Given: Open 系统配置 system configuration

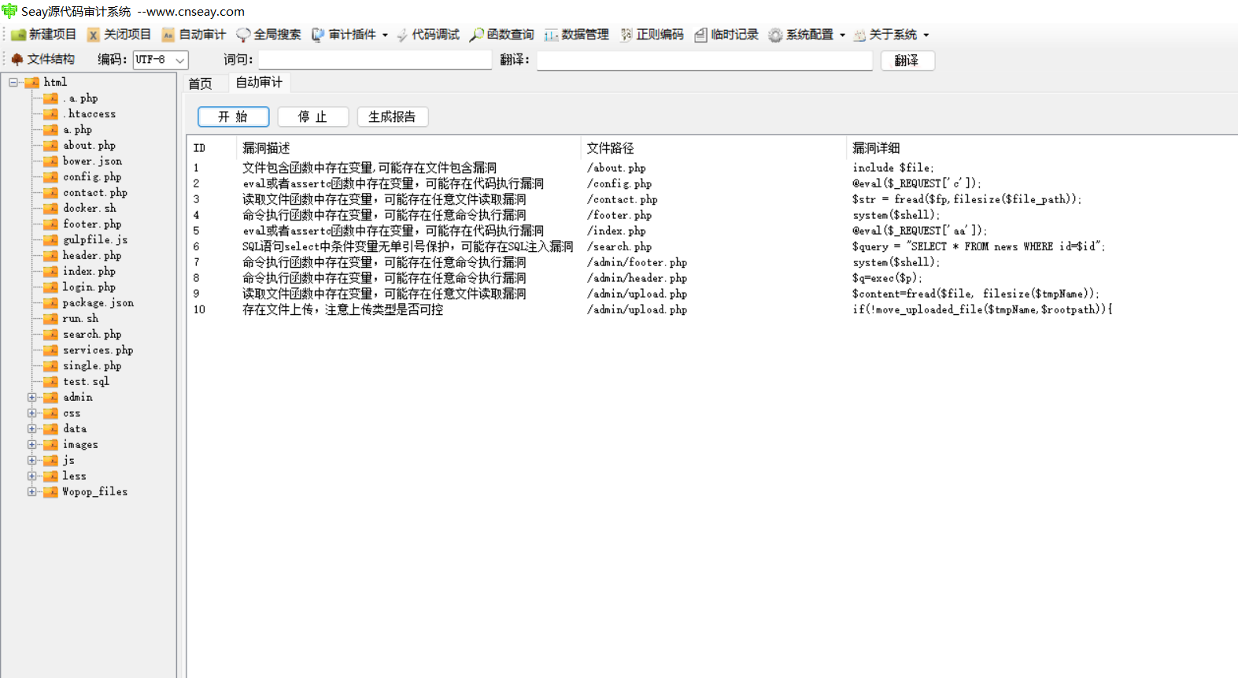Looking at the screenshot, I should tap(801, 35).
